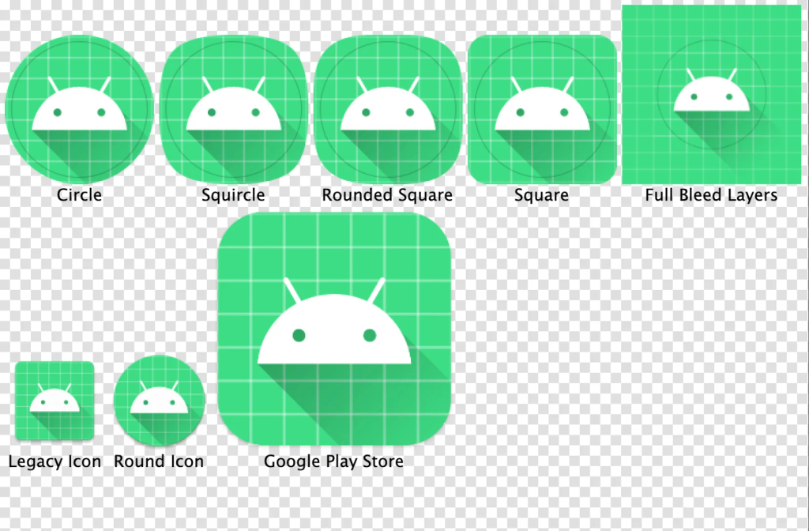This screenshot has width=809, height=531.
Task: Click the Google Play Store icon preview
Action: [x=334, y=329]
